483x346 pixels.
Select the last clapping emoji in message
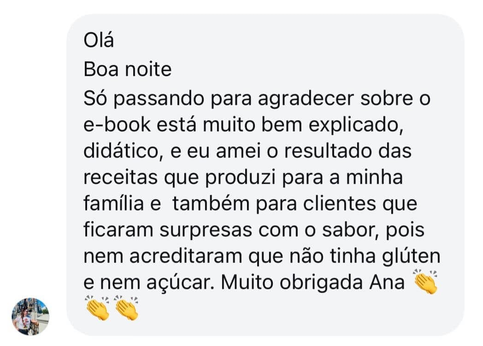126,307
